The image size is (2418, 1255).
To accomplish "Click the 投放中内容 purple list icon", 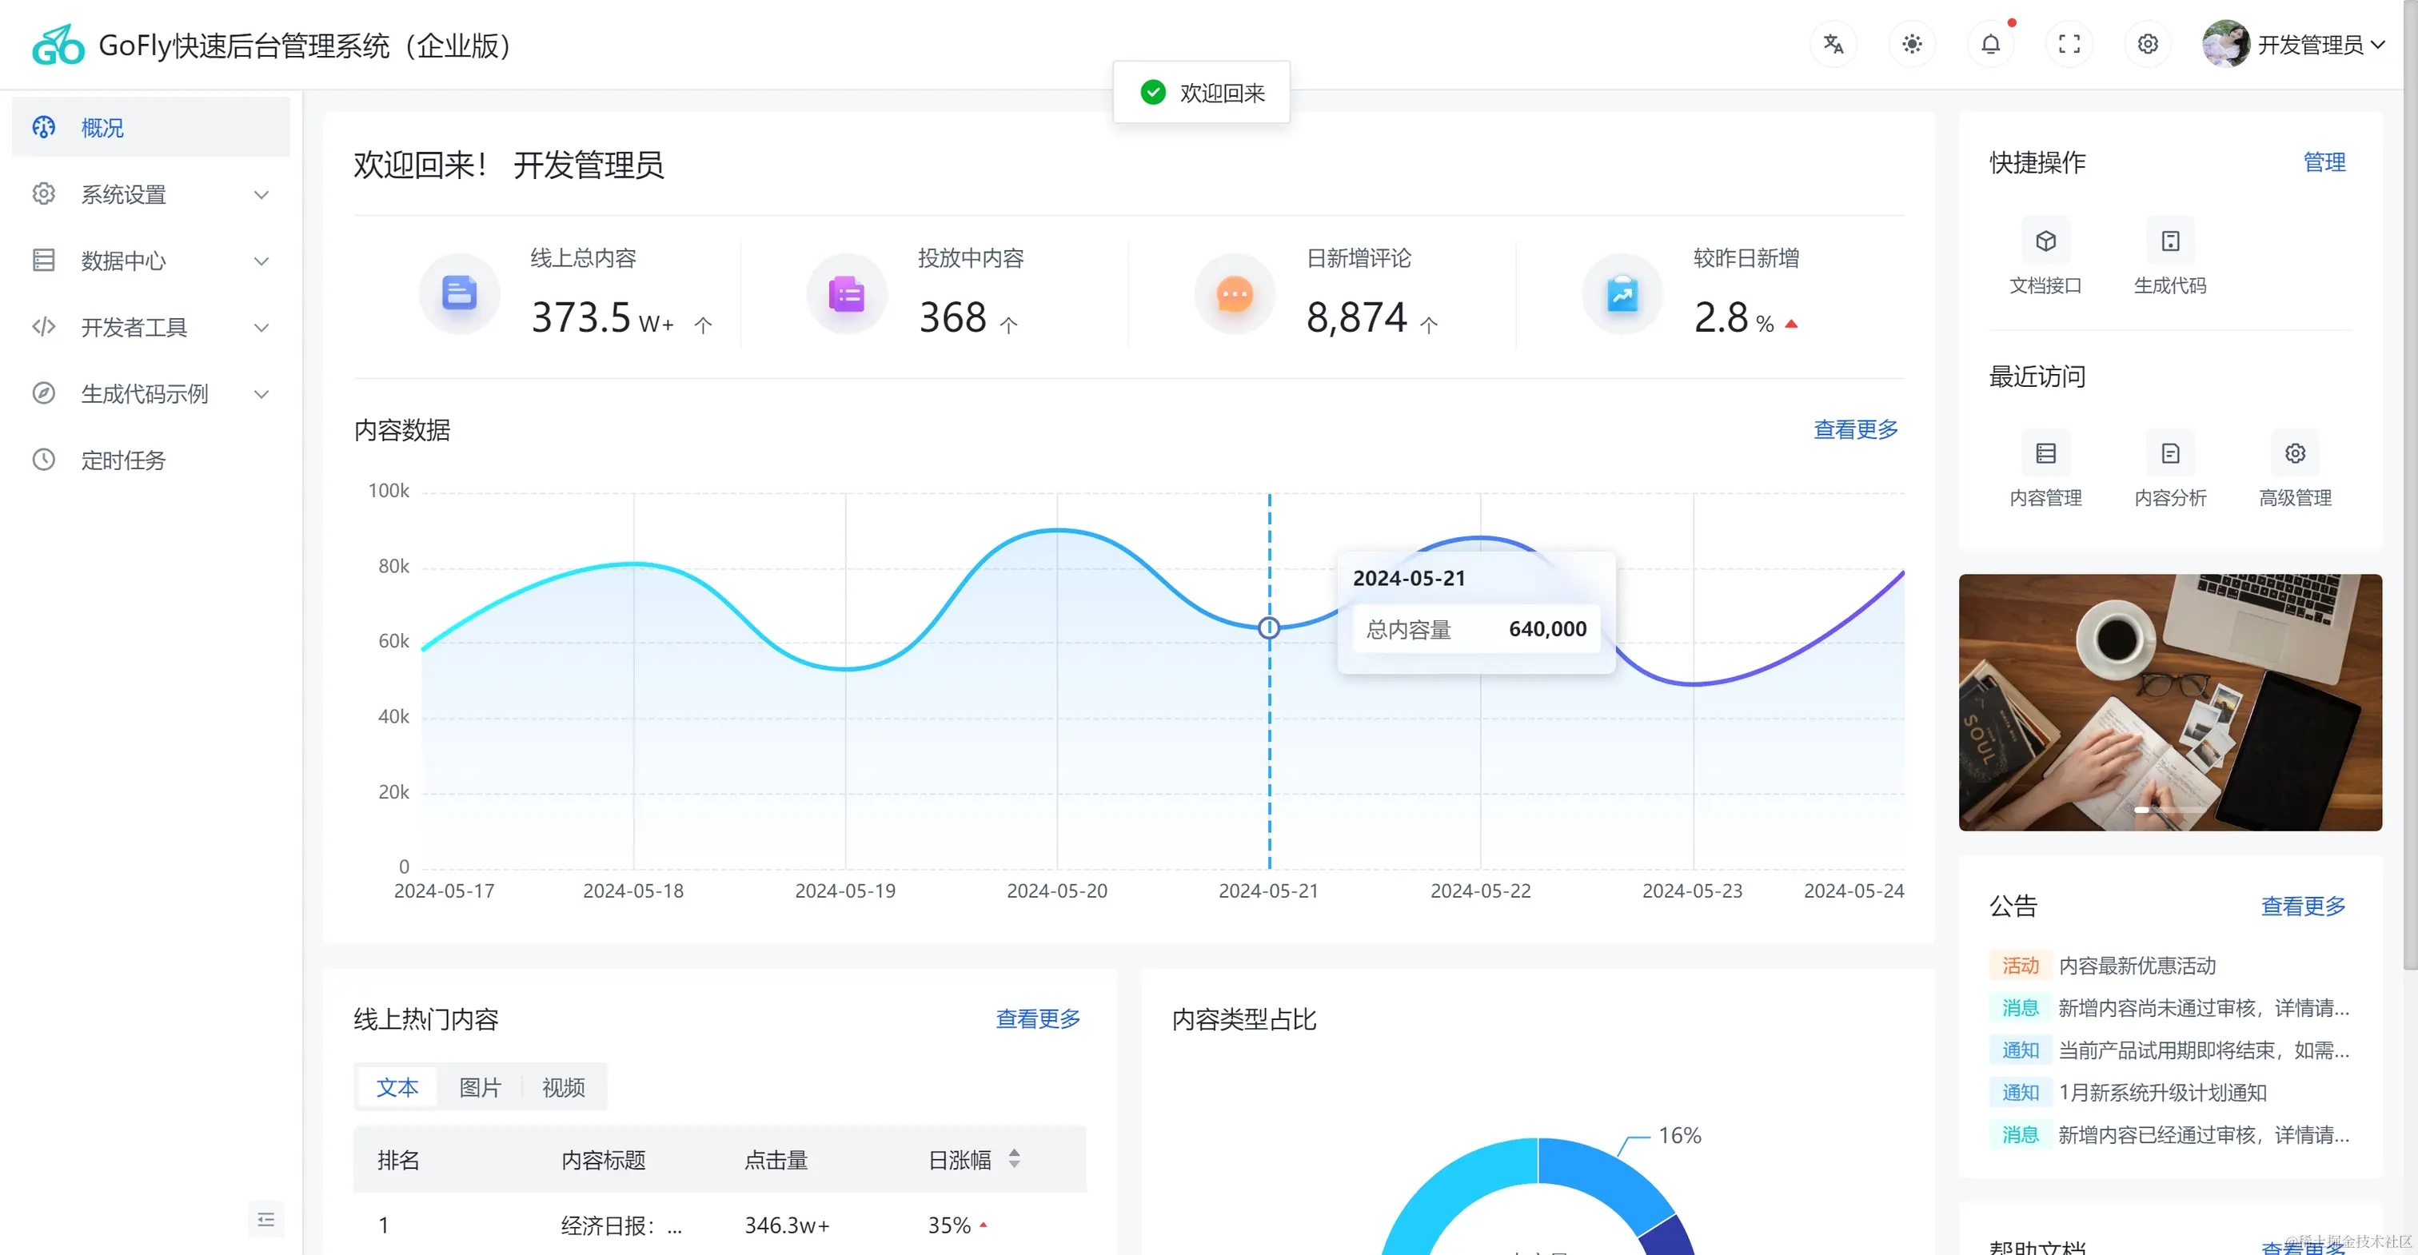I will pyautogui.click(x=847, y=294).
